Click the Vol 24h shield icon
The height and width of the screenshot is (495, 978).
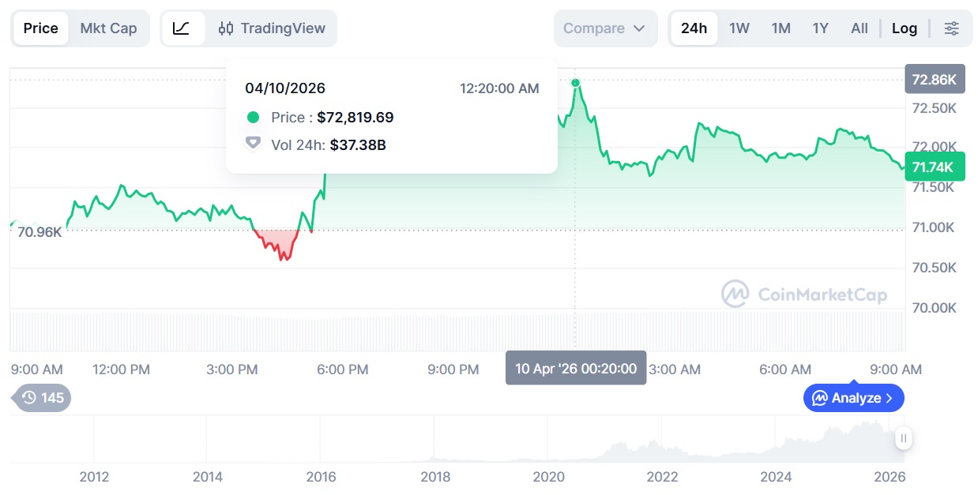click(253, 144)
